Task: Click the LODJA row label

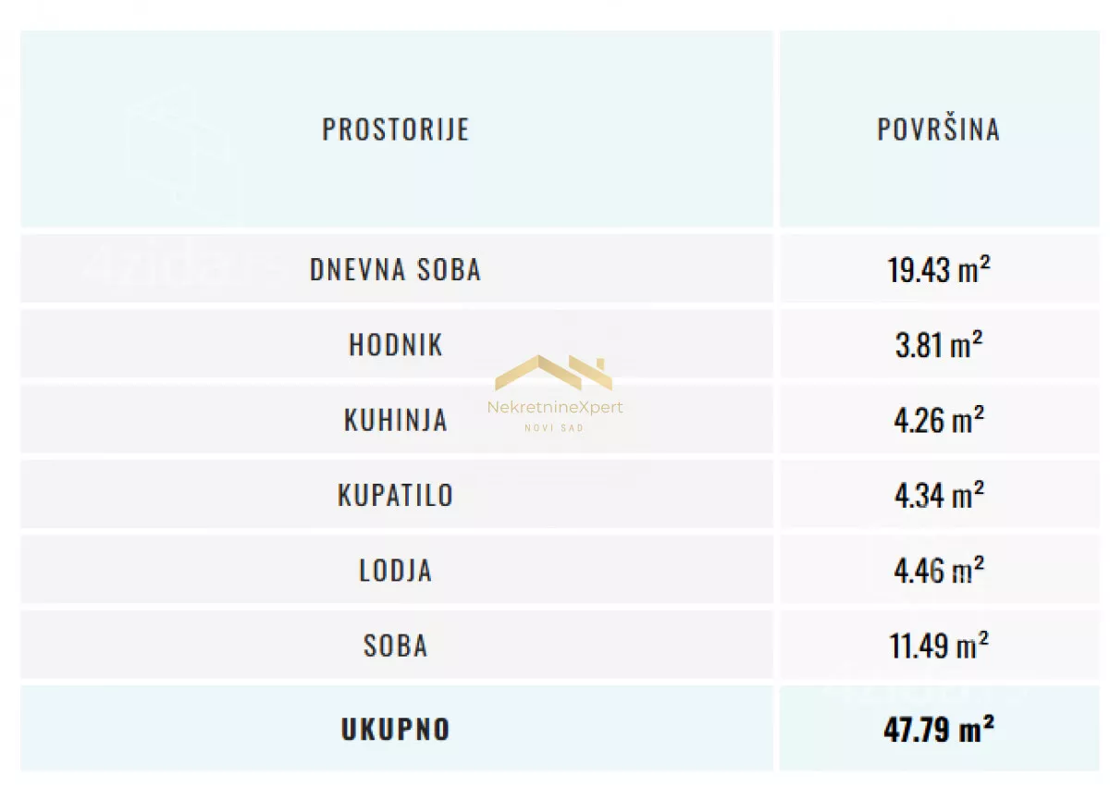Action: pyautogui.click(x=396, y=570)
